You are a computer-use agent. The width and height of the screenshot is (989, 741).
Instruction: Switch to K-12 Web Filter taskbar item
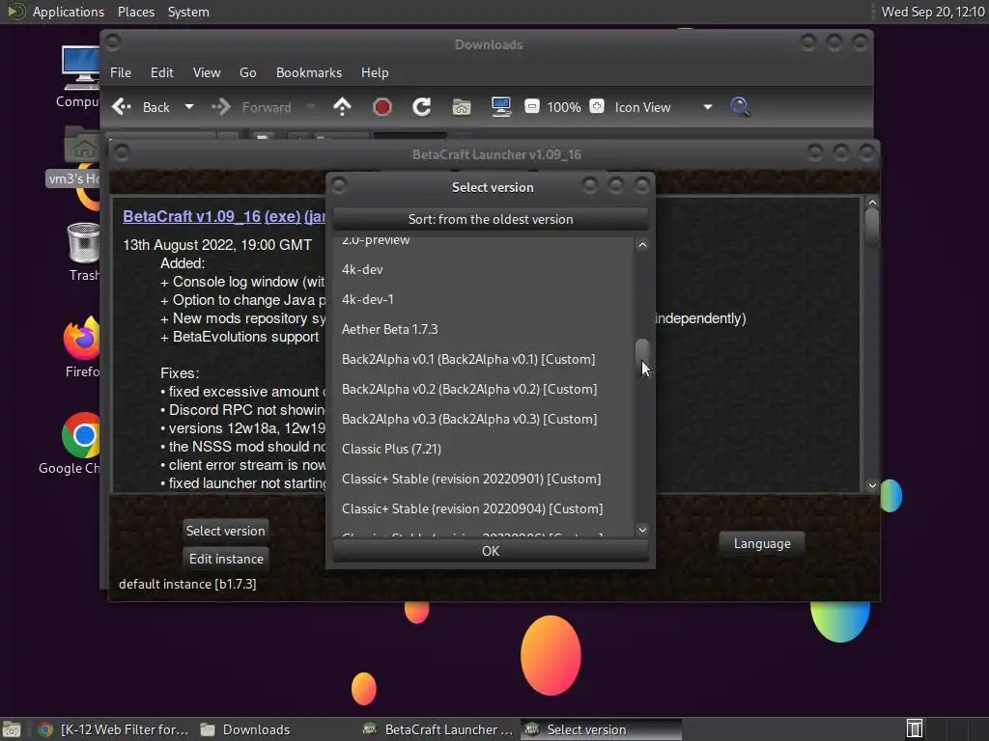(114, 729)
